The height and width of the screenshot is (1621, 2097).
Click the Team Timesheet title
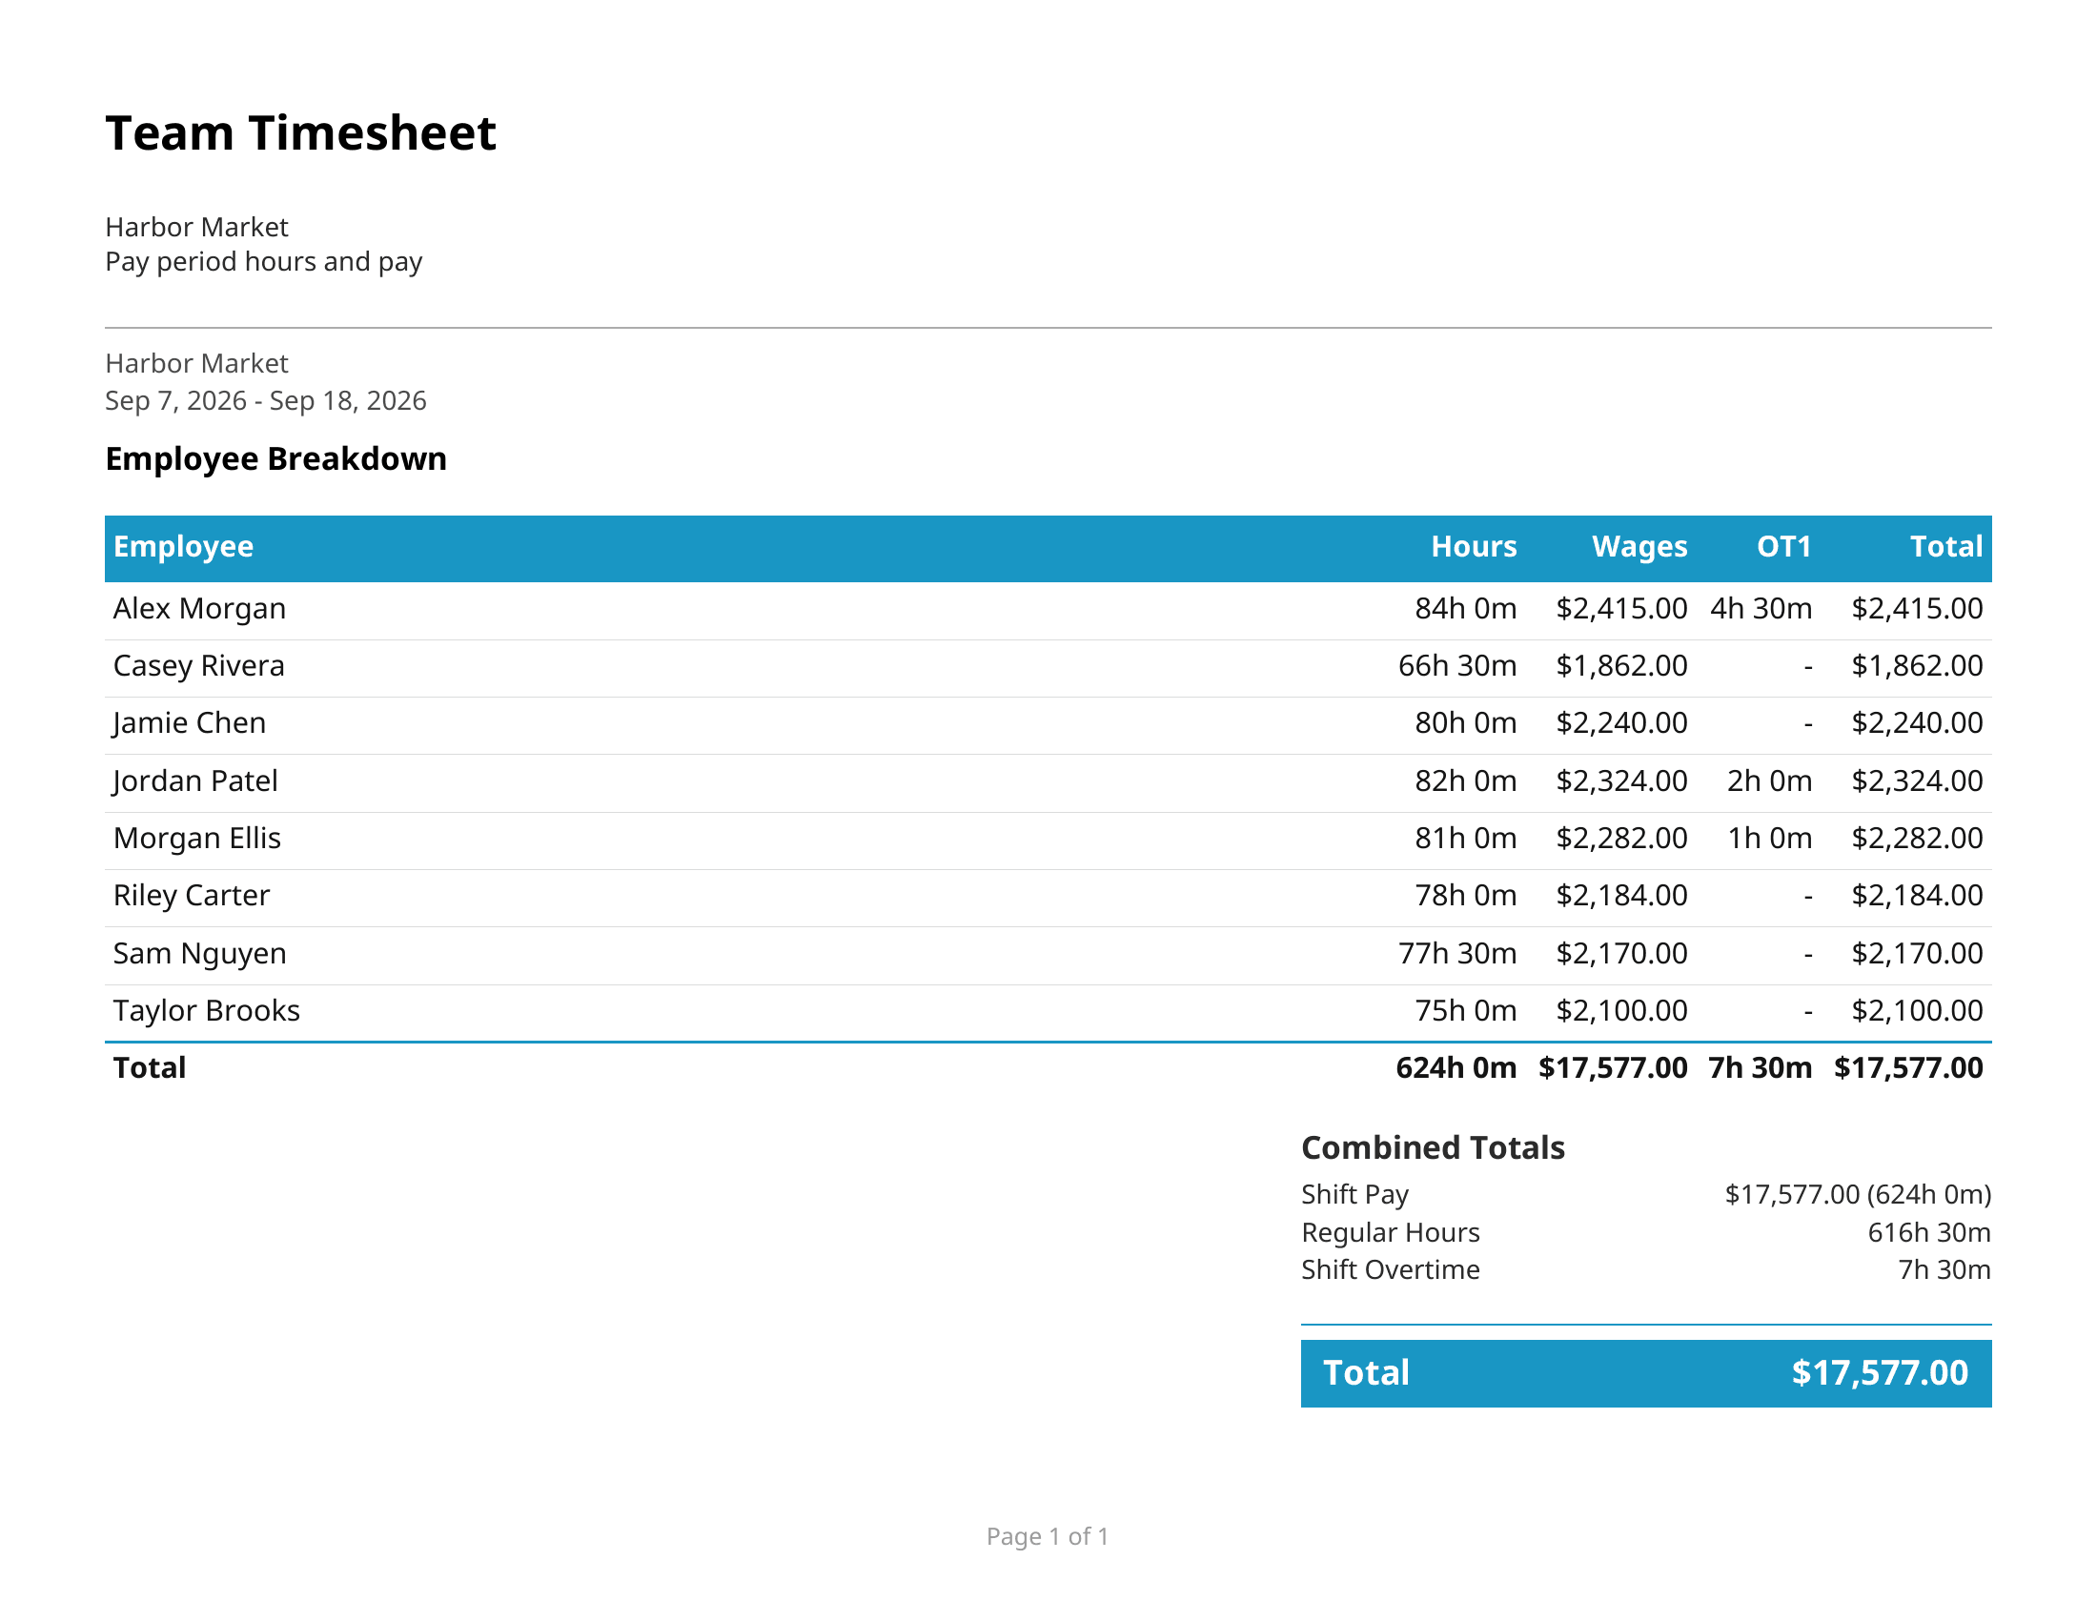click(300, 133)
